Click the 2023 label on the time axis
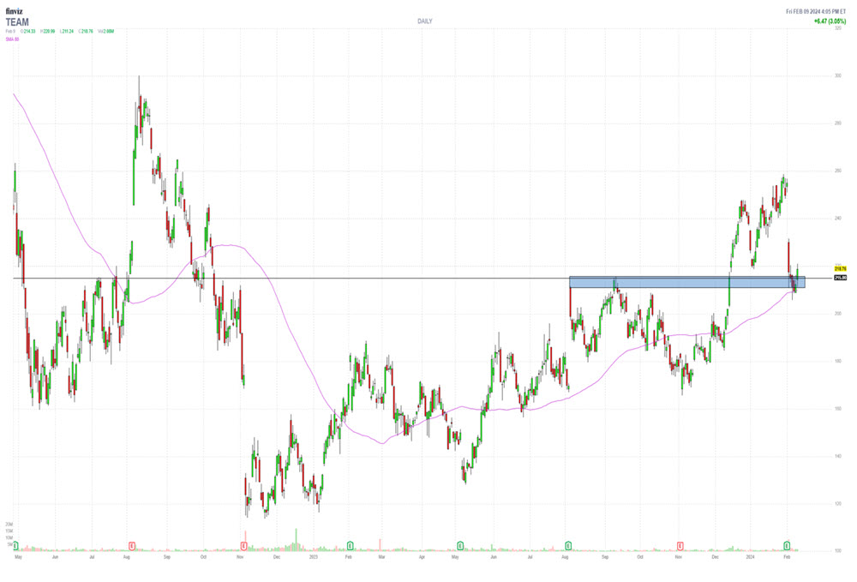 tap(314, 556)
